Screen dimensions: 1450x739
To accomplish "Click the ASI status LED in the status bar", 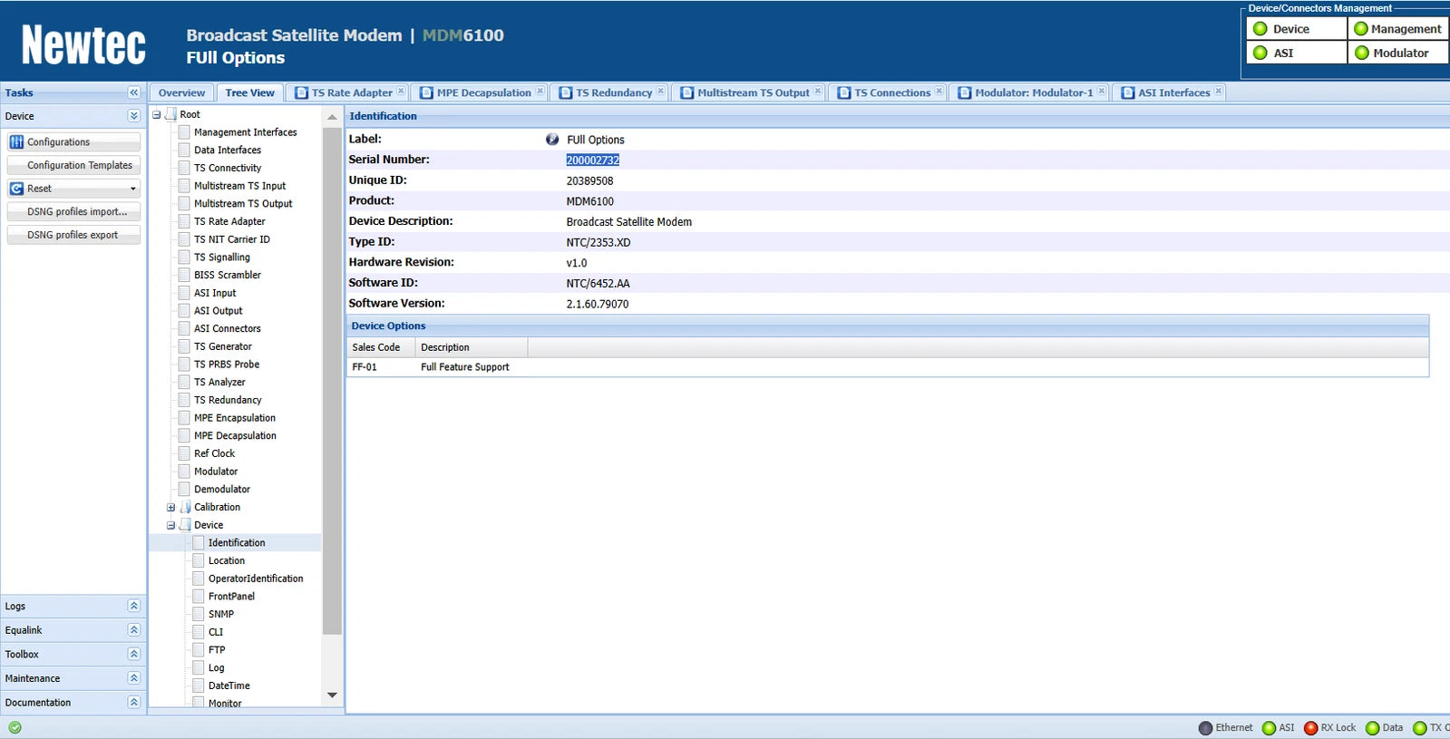I will 1270,728.
